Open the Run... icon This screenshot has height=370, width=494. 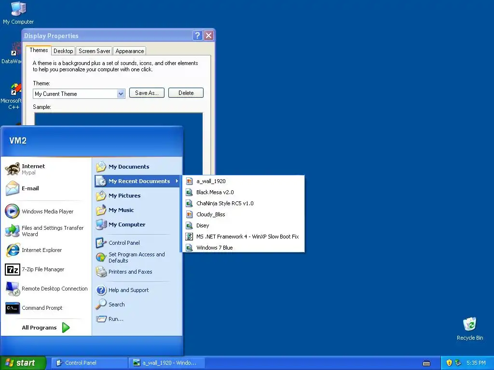coord(101,319)
